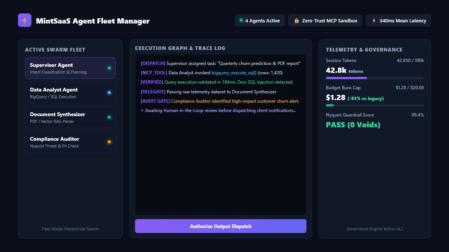Click the [MCP_TOOL] log entry tag
The width and height of the screenshot is (449, 252).
154,73
